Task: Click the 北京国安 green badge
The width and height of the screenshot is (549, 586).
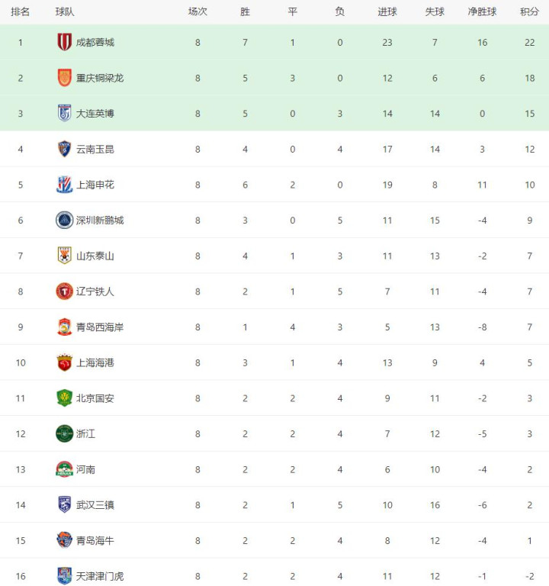Action: 65,398
